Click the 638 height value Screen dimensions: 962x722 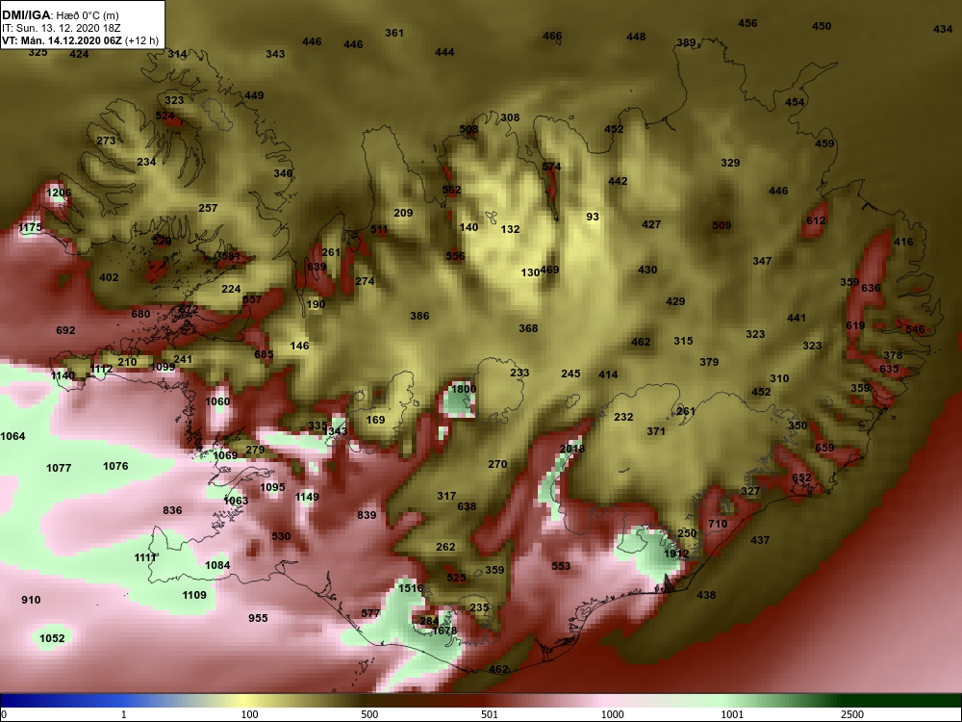pyautogui.click(x=467, y=506)
